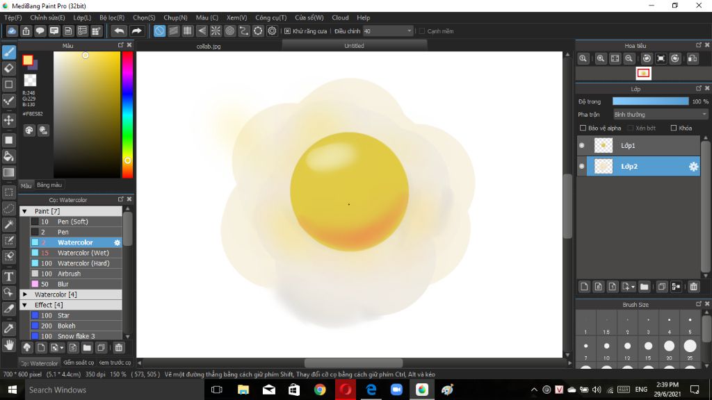Viewport: 712px width, 400px height.
Task: Delete layer with trash icon in layer panel
Action: coord(693,287)
